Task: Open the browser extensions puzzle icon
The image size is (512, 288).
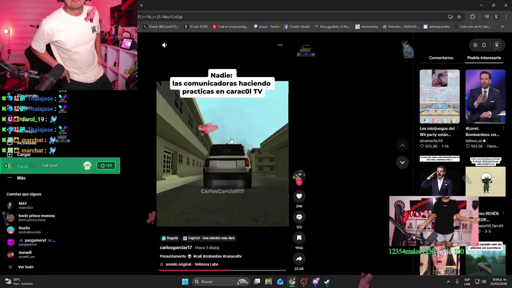Action: tap(473, 17)
